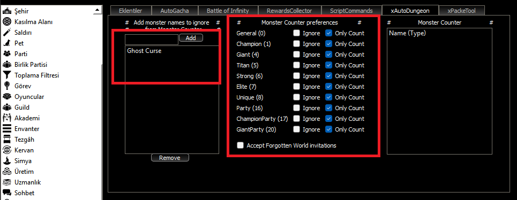Viewport: 517px width, 200px height.
Task: Open the AutoGacha tab
Action: 175,11
